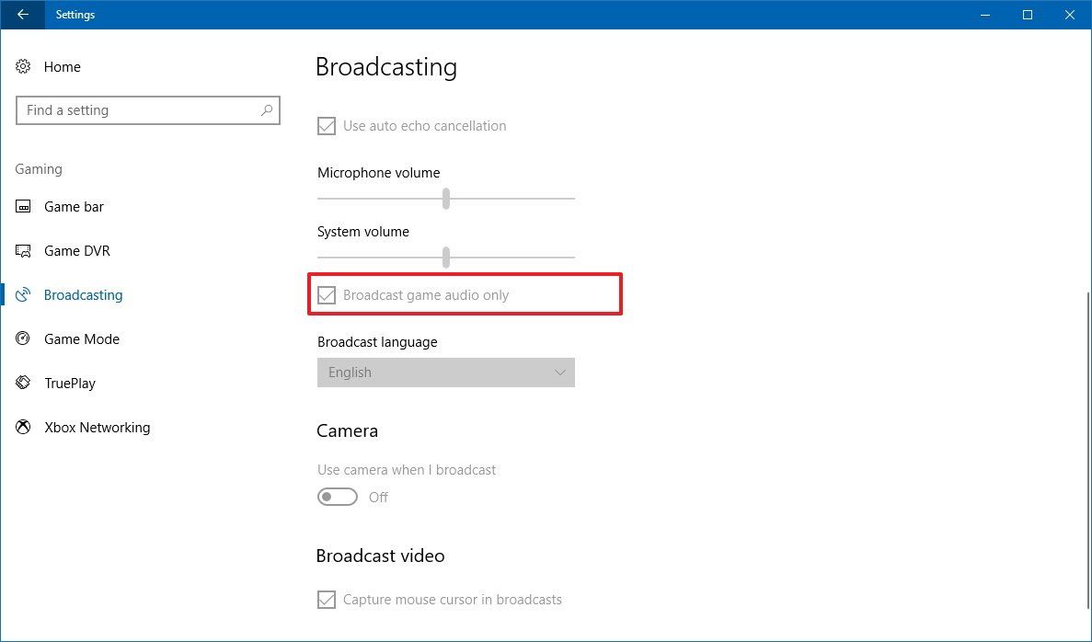Viewport: 1092px width, 642px height.
Task: Select English in the language combo box
Action: [445, 373]
